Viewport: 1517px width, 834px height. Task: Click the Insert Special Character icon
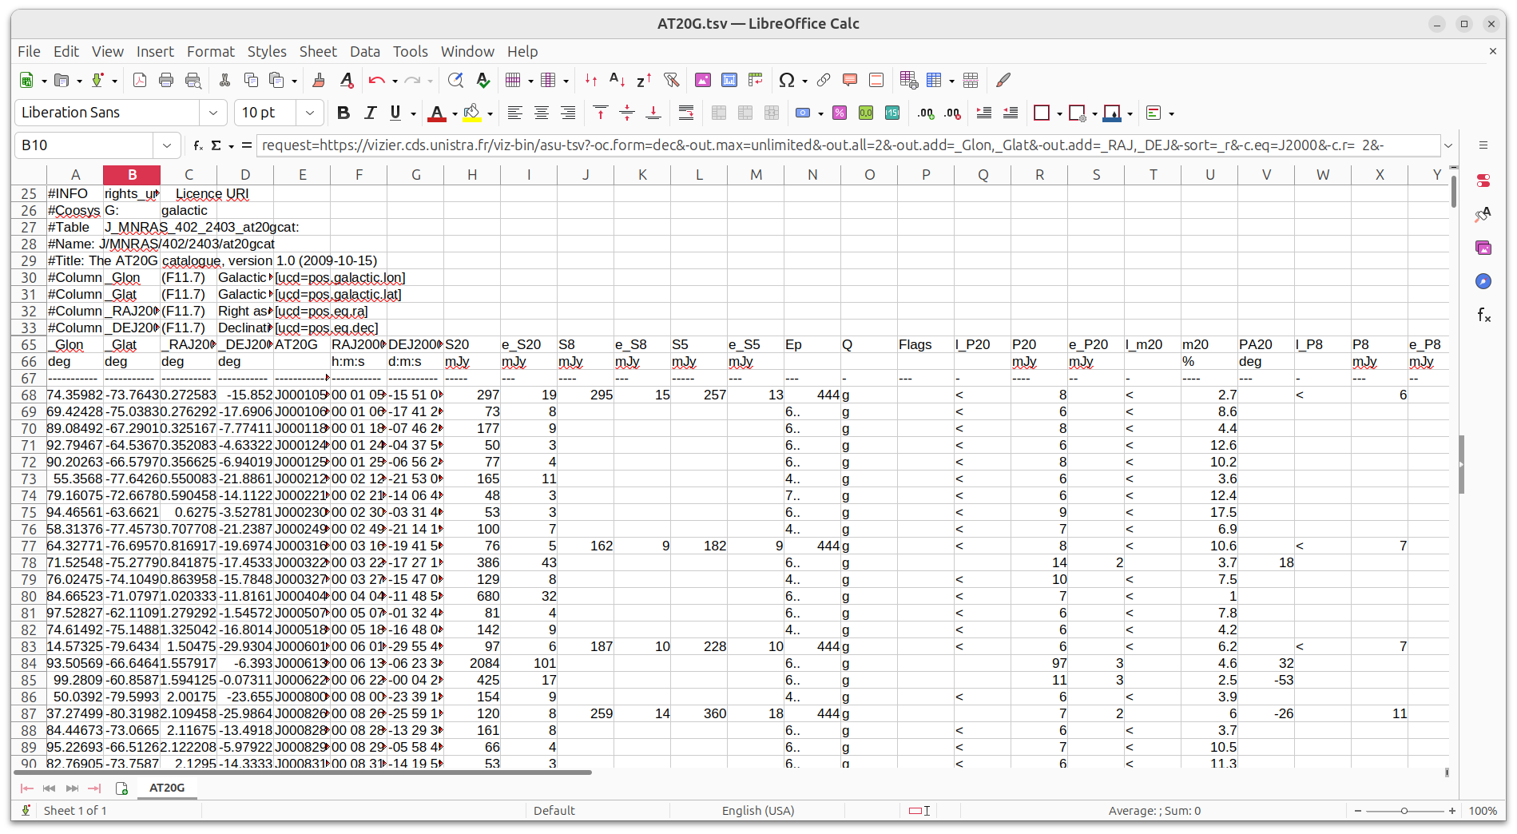pos(786,80)
